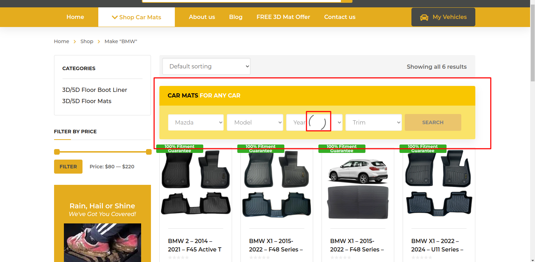Open the Trim dropdown

(374, 122)
